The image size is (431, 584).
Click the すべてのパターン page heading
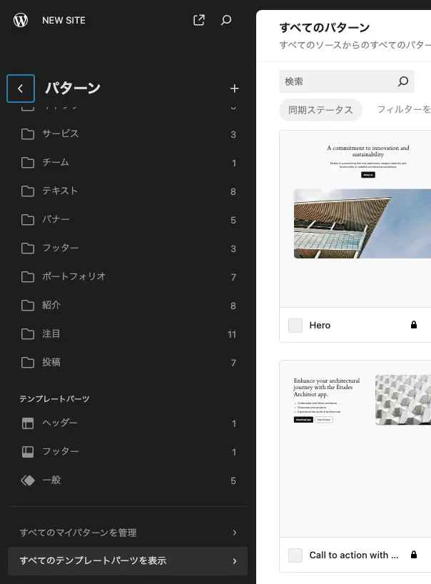click(324, 28)
